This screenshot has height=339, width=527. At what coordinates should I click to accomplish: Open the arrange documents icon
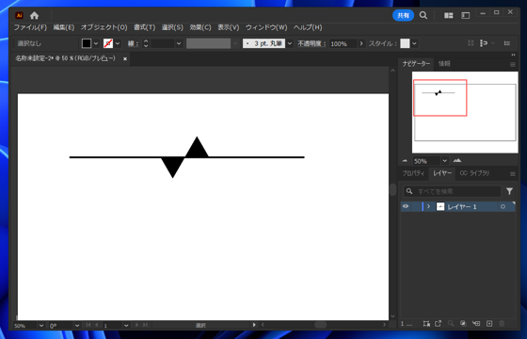tap(448, 15)
